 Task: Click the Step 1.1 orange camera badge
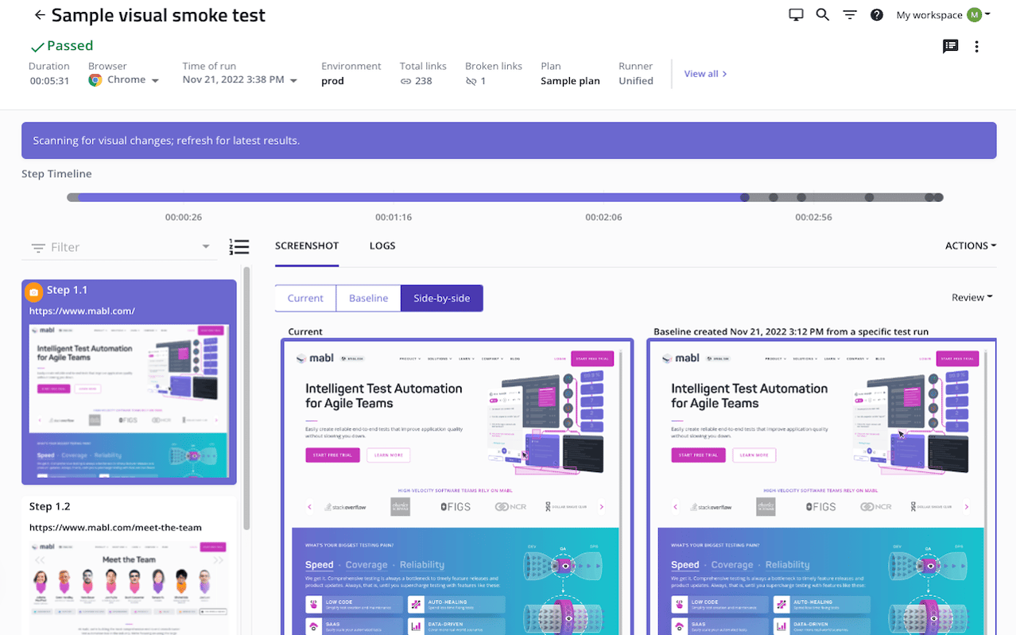[x=33, y=292]
